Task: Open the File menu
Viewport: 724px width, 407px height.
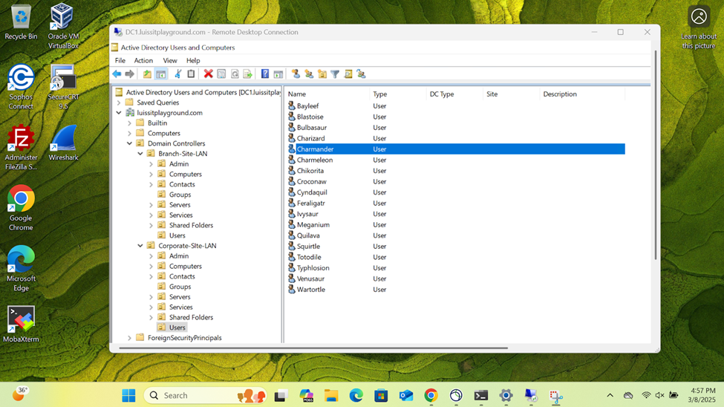Action: 120,60
